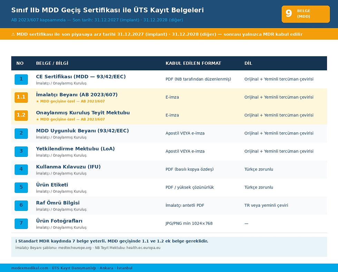Click 'İstanbul' in the footer
The width and height of the screenshot is (338, 272).
[125, 268]
